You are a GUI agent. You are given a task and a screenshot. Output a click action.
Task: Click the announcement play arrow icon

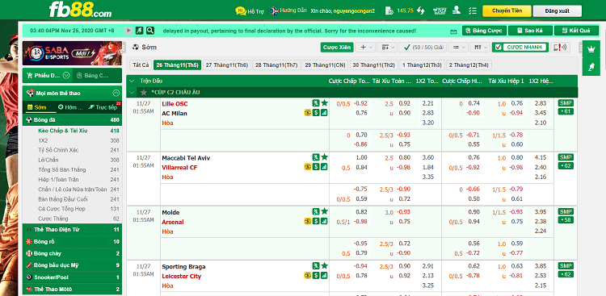tap(128, 31)
